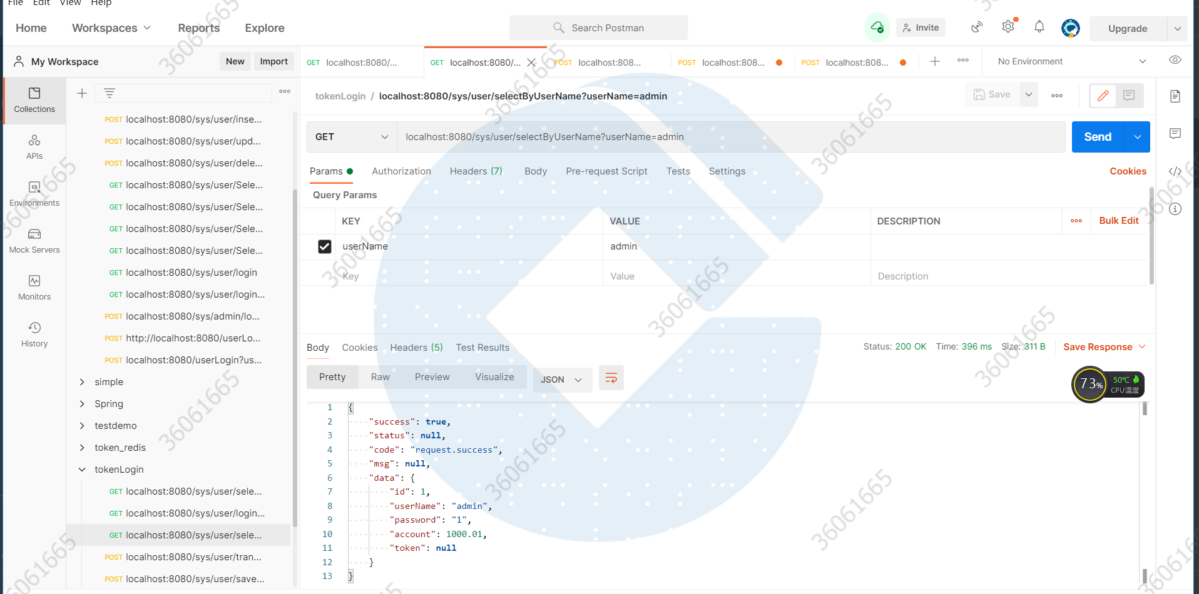Switch to Visualize response view
The height and width of the screenshot is (594, 1199).
tap(494, 377)
